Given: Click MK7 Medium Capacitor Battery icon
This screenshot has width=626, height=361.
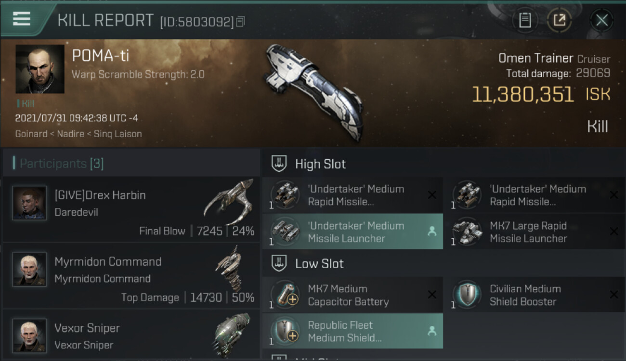Looking at the screenshot, I should (x=285, y=295).
